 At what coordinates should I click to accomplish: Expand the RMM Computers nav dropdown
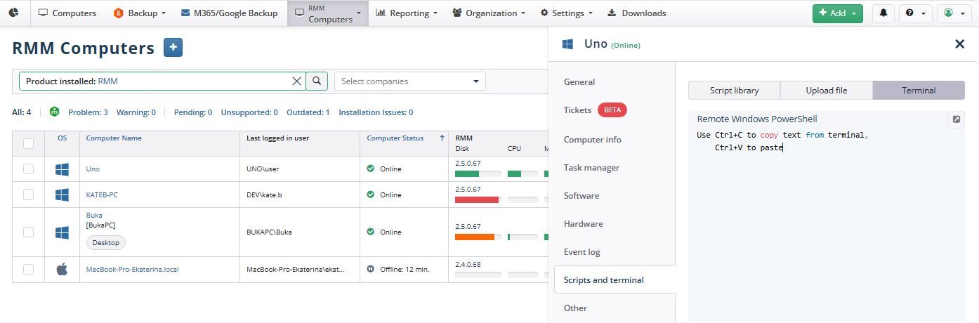coord(328,13)
